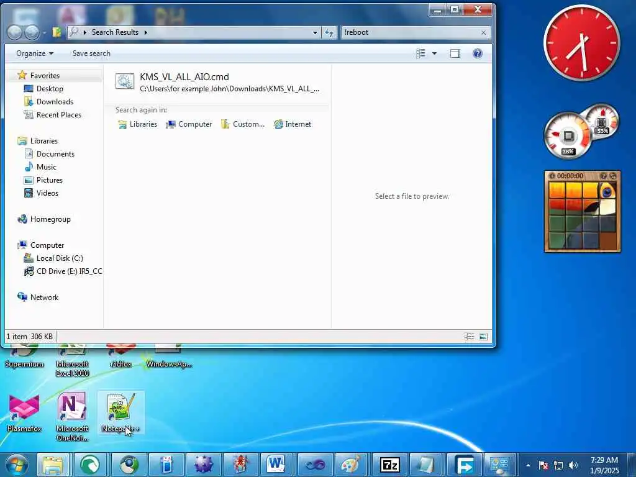
Task: Show hidden system tray icons
Action: click(528, 465)
